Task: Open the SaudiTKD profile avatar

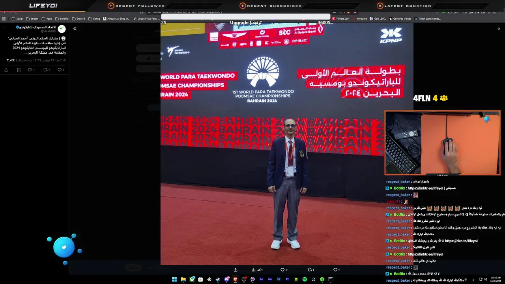Action: (x=62, y=29)
